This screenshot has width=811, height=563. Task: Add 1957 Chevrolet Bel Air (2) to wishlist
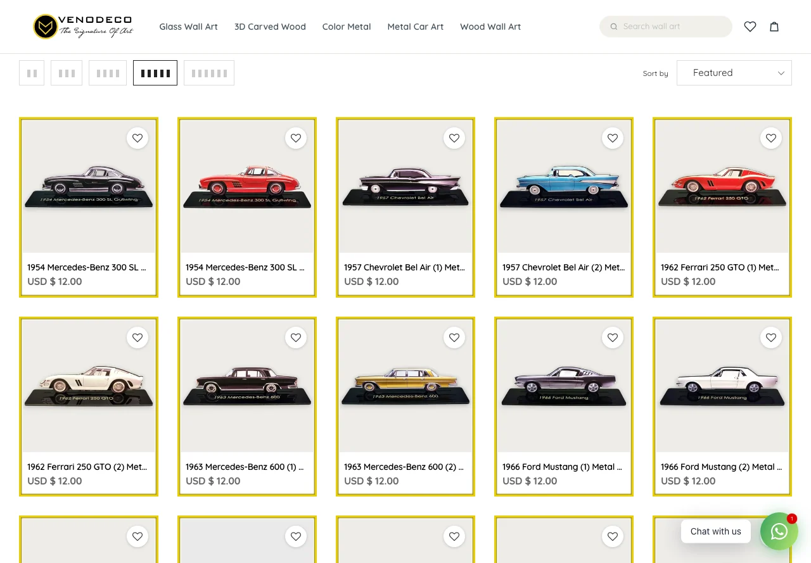613,138
